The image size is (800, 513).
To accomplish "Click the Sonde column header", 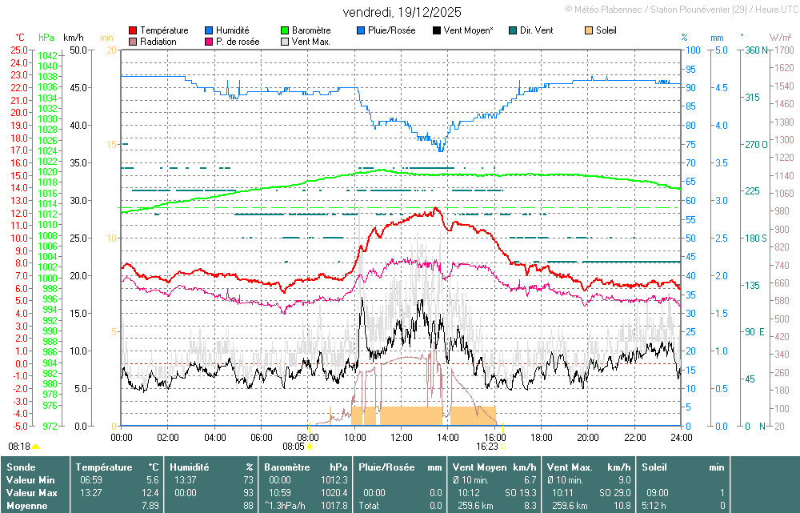I will [20, 467].
